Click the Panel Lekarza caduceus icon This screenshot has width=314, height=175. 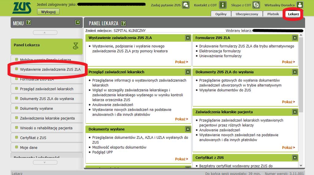pos(76,46)
